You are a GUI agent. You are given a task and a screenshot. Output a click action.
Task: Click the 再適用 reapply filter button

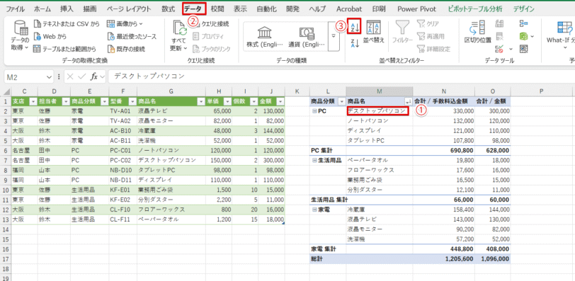pos(431,37)
